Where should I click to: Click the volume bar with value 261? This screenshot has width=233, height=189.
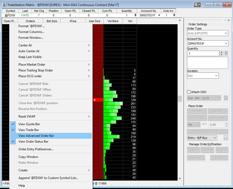(113, 103)
